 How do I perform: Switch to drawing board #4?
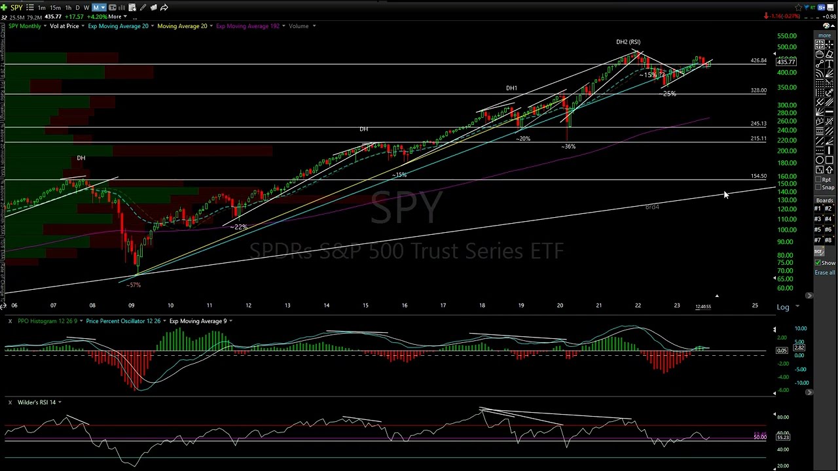[828, 219]
